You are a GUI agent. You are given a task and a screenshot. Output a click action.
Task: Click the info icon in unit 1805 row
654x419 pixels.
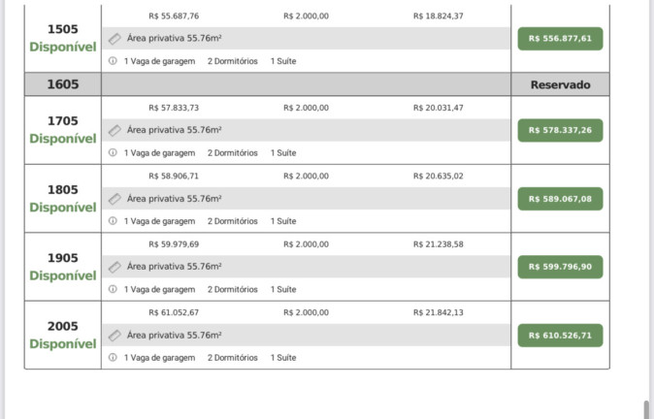[113, 221]
